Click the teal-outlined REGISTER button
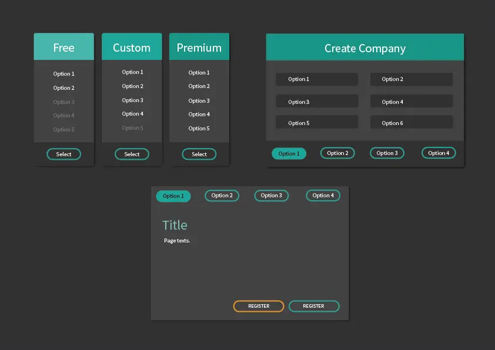 click(314, 306)
